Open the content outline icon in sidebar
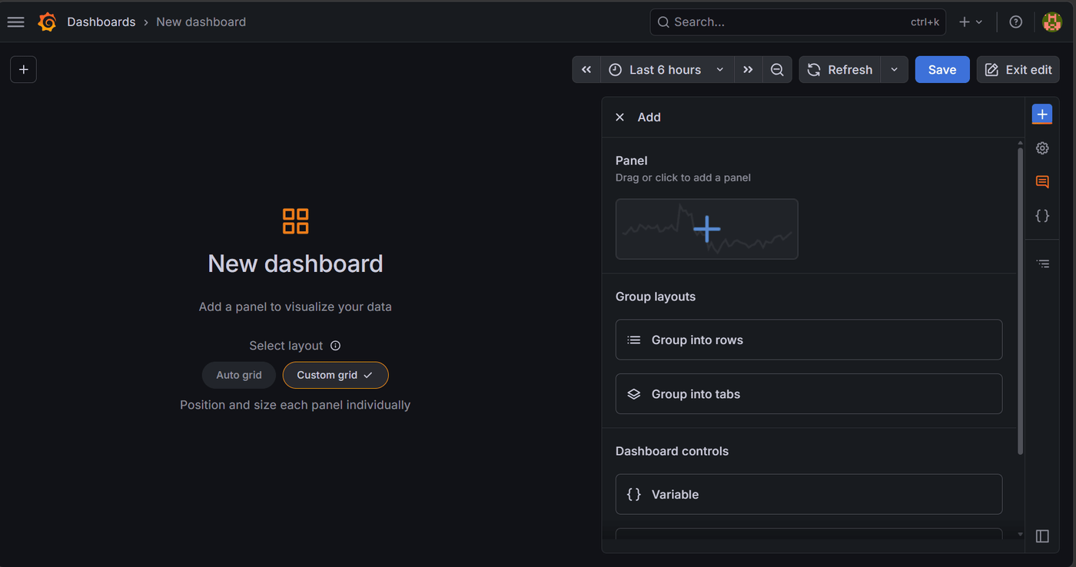1076x567 pixels. pos(1042,264)
